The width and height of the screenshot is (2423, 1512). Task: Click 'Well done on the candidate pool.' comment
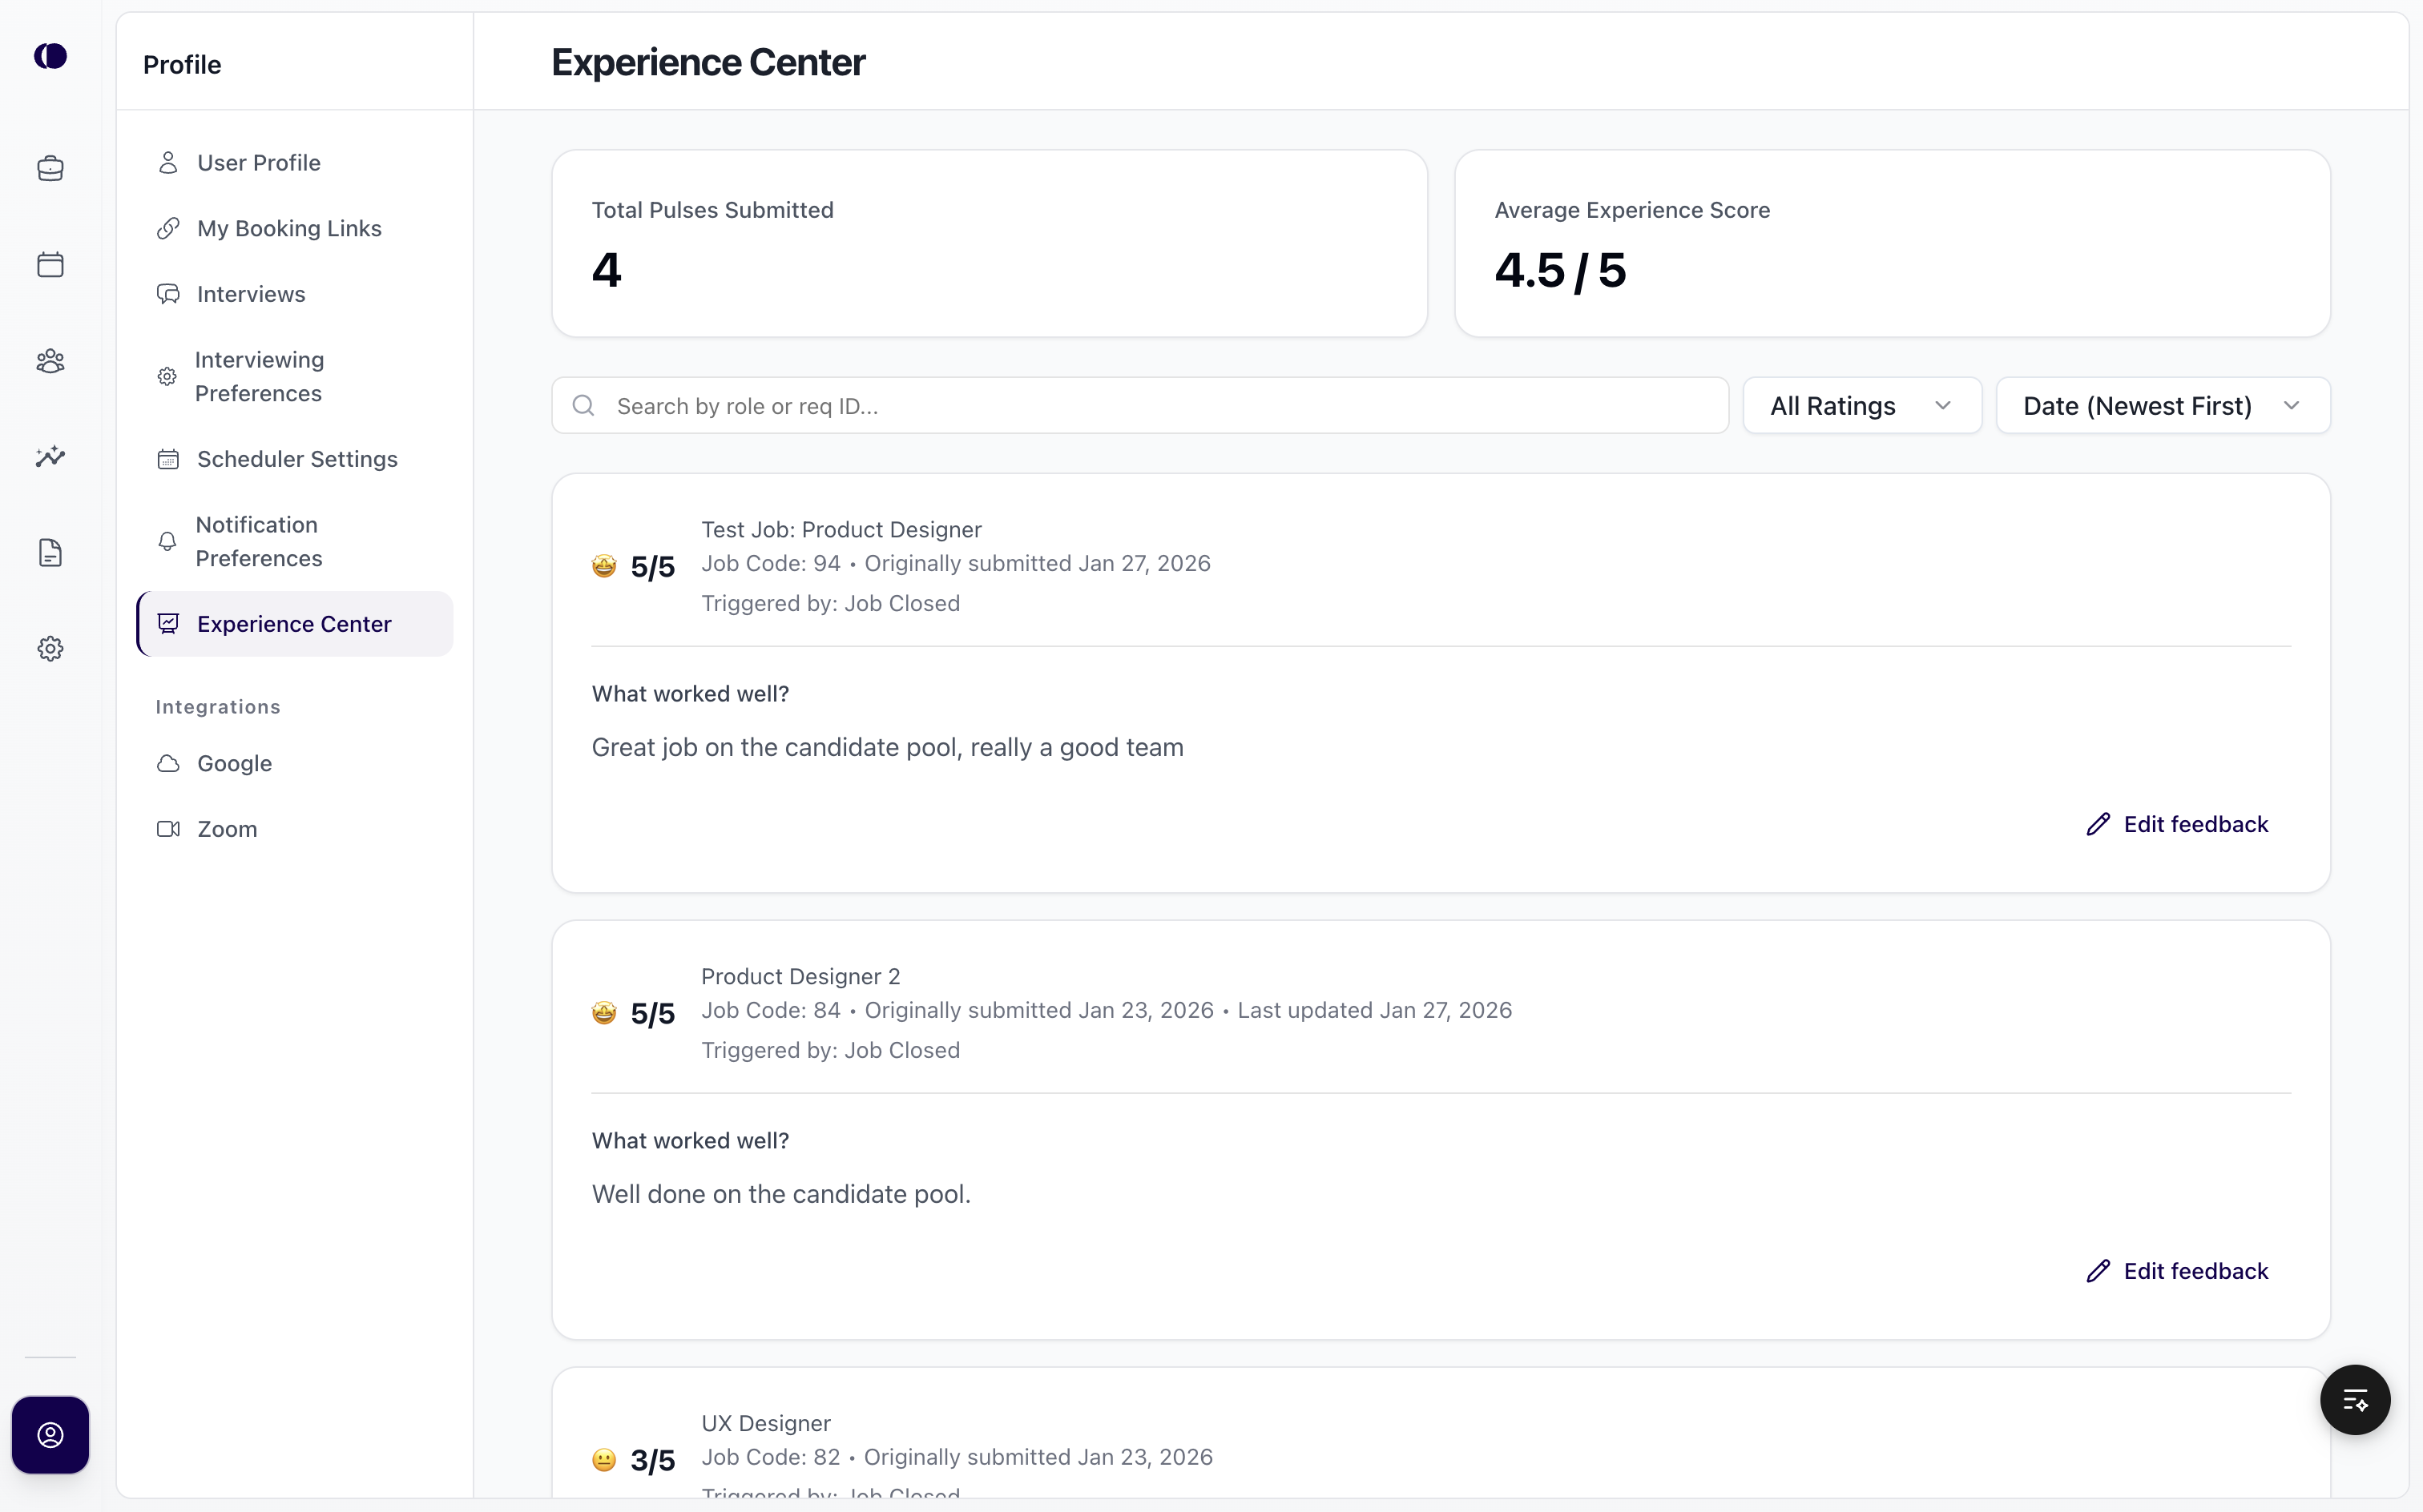pyautogui.click(x=781, y=1194)
